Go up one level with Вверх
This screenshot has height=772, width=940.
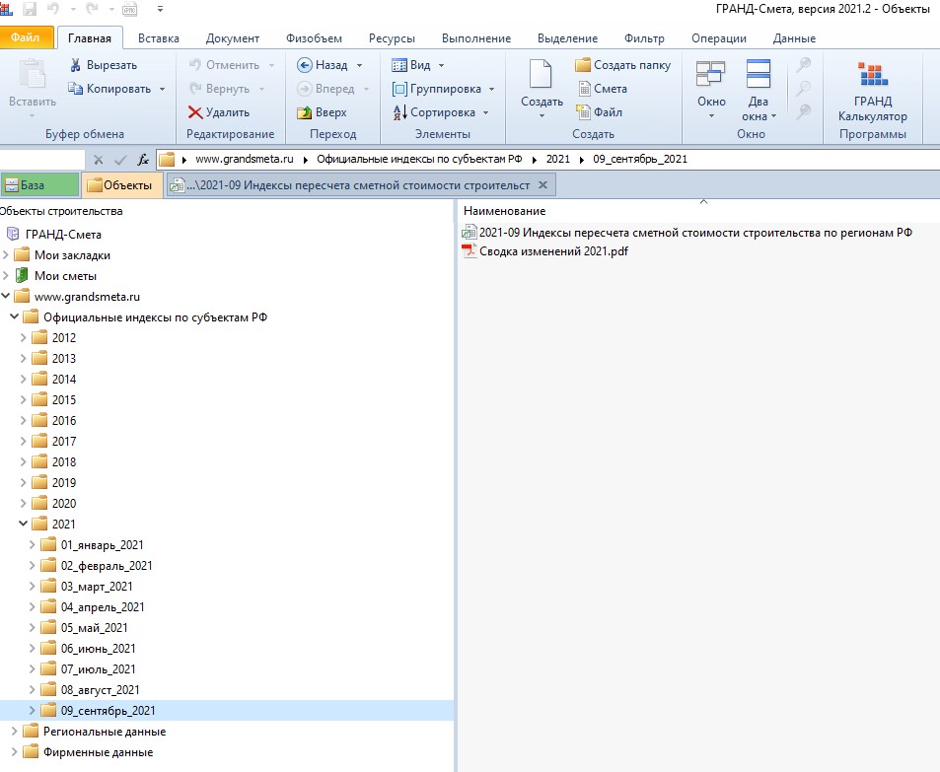pos(307,112)
